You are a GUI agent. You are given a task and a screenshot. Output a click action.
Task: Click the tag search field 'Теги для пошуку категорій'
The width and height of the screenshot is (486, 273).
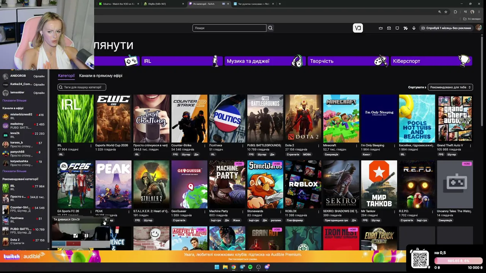click(82, 87)
